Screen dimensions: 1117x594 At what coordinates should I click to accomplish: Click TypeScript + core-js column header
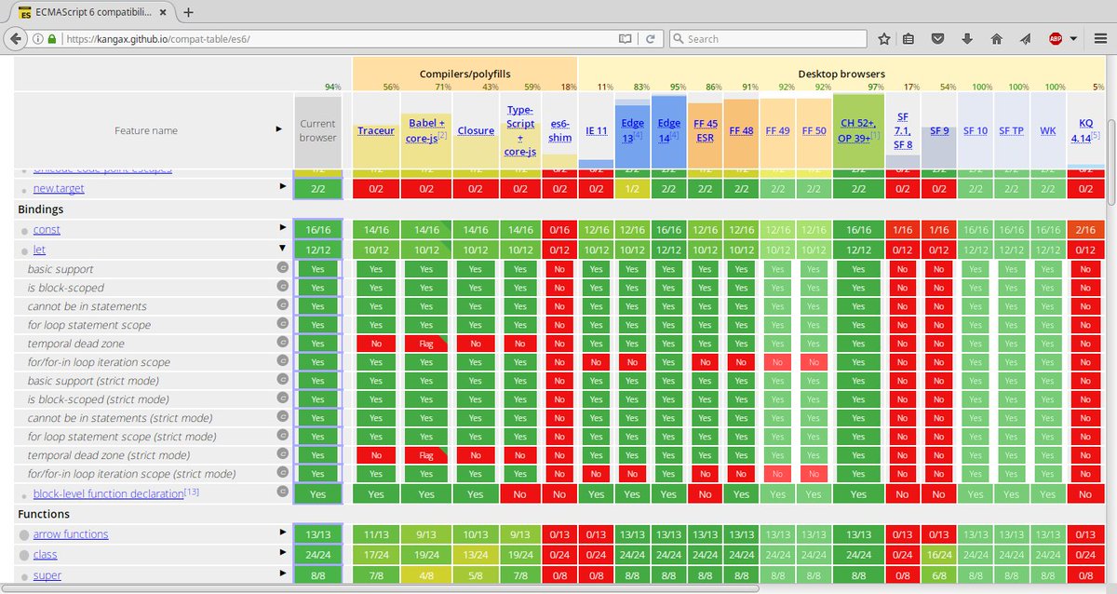[x=519, y=130]
